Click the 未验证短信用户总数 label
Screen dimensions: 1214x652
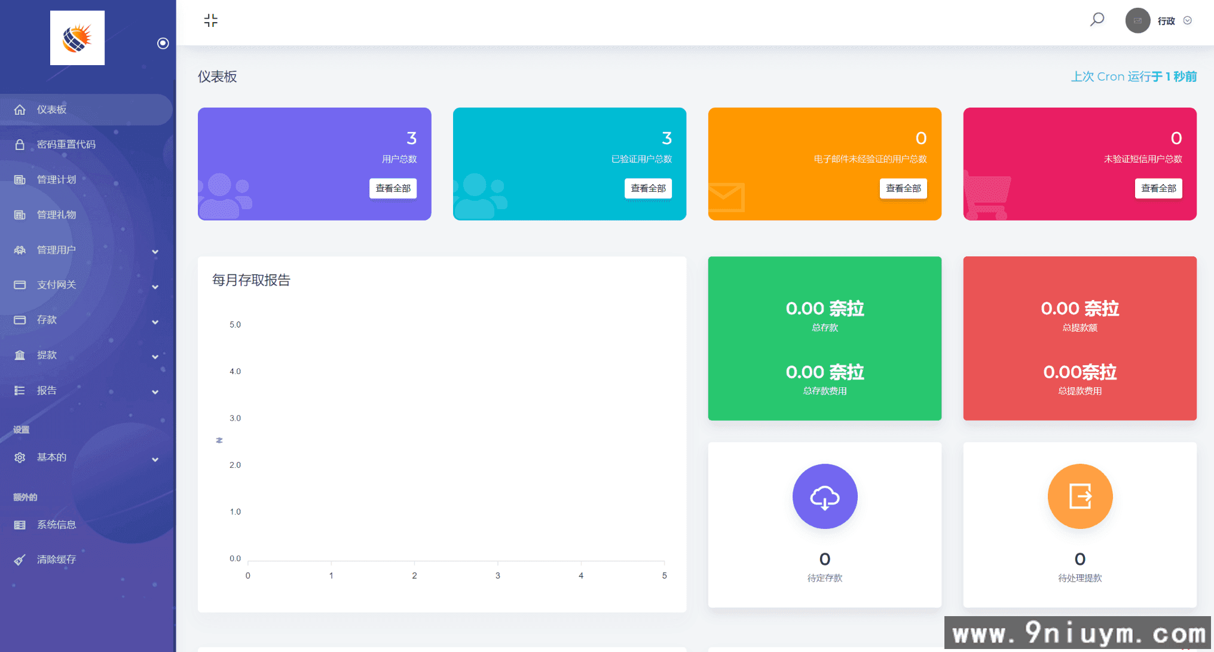pyautogui.click(x=1143, y=159)
